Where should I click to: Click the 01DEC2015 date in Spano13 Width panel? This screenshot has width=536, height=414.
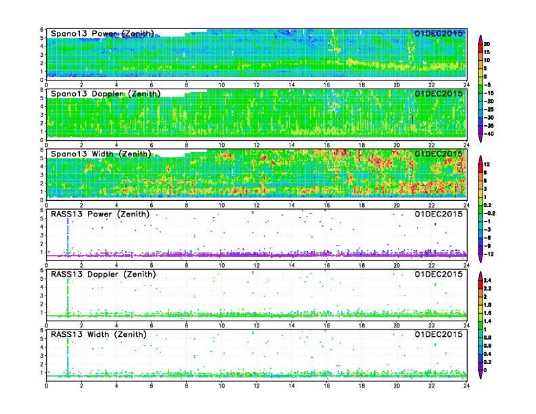pos(439,154)
